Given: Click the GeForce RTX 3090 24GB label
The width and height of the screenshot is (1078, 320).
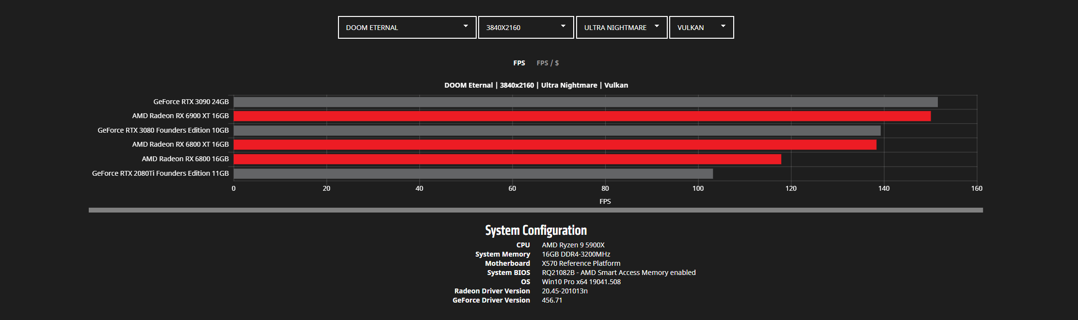Looking at the screenshot, I should point(191,102).
